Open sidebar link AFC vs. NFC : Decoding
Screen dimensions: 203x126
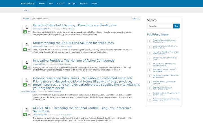point(164,65)
